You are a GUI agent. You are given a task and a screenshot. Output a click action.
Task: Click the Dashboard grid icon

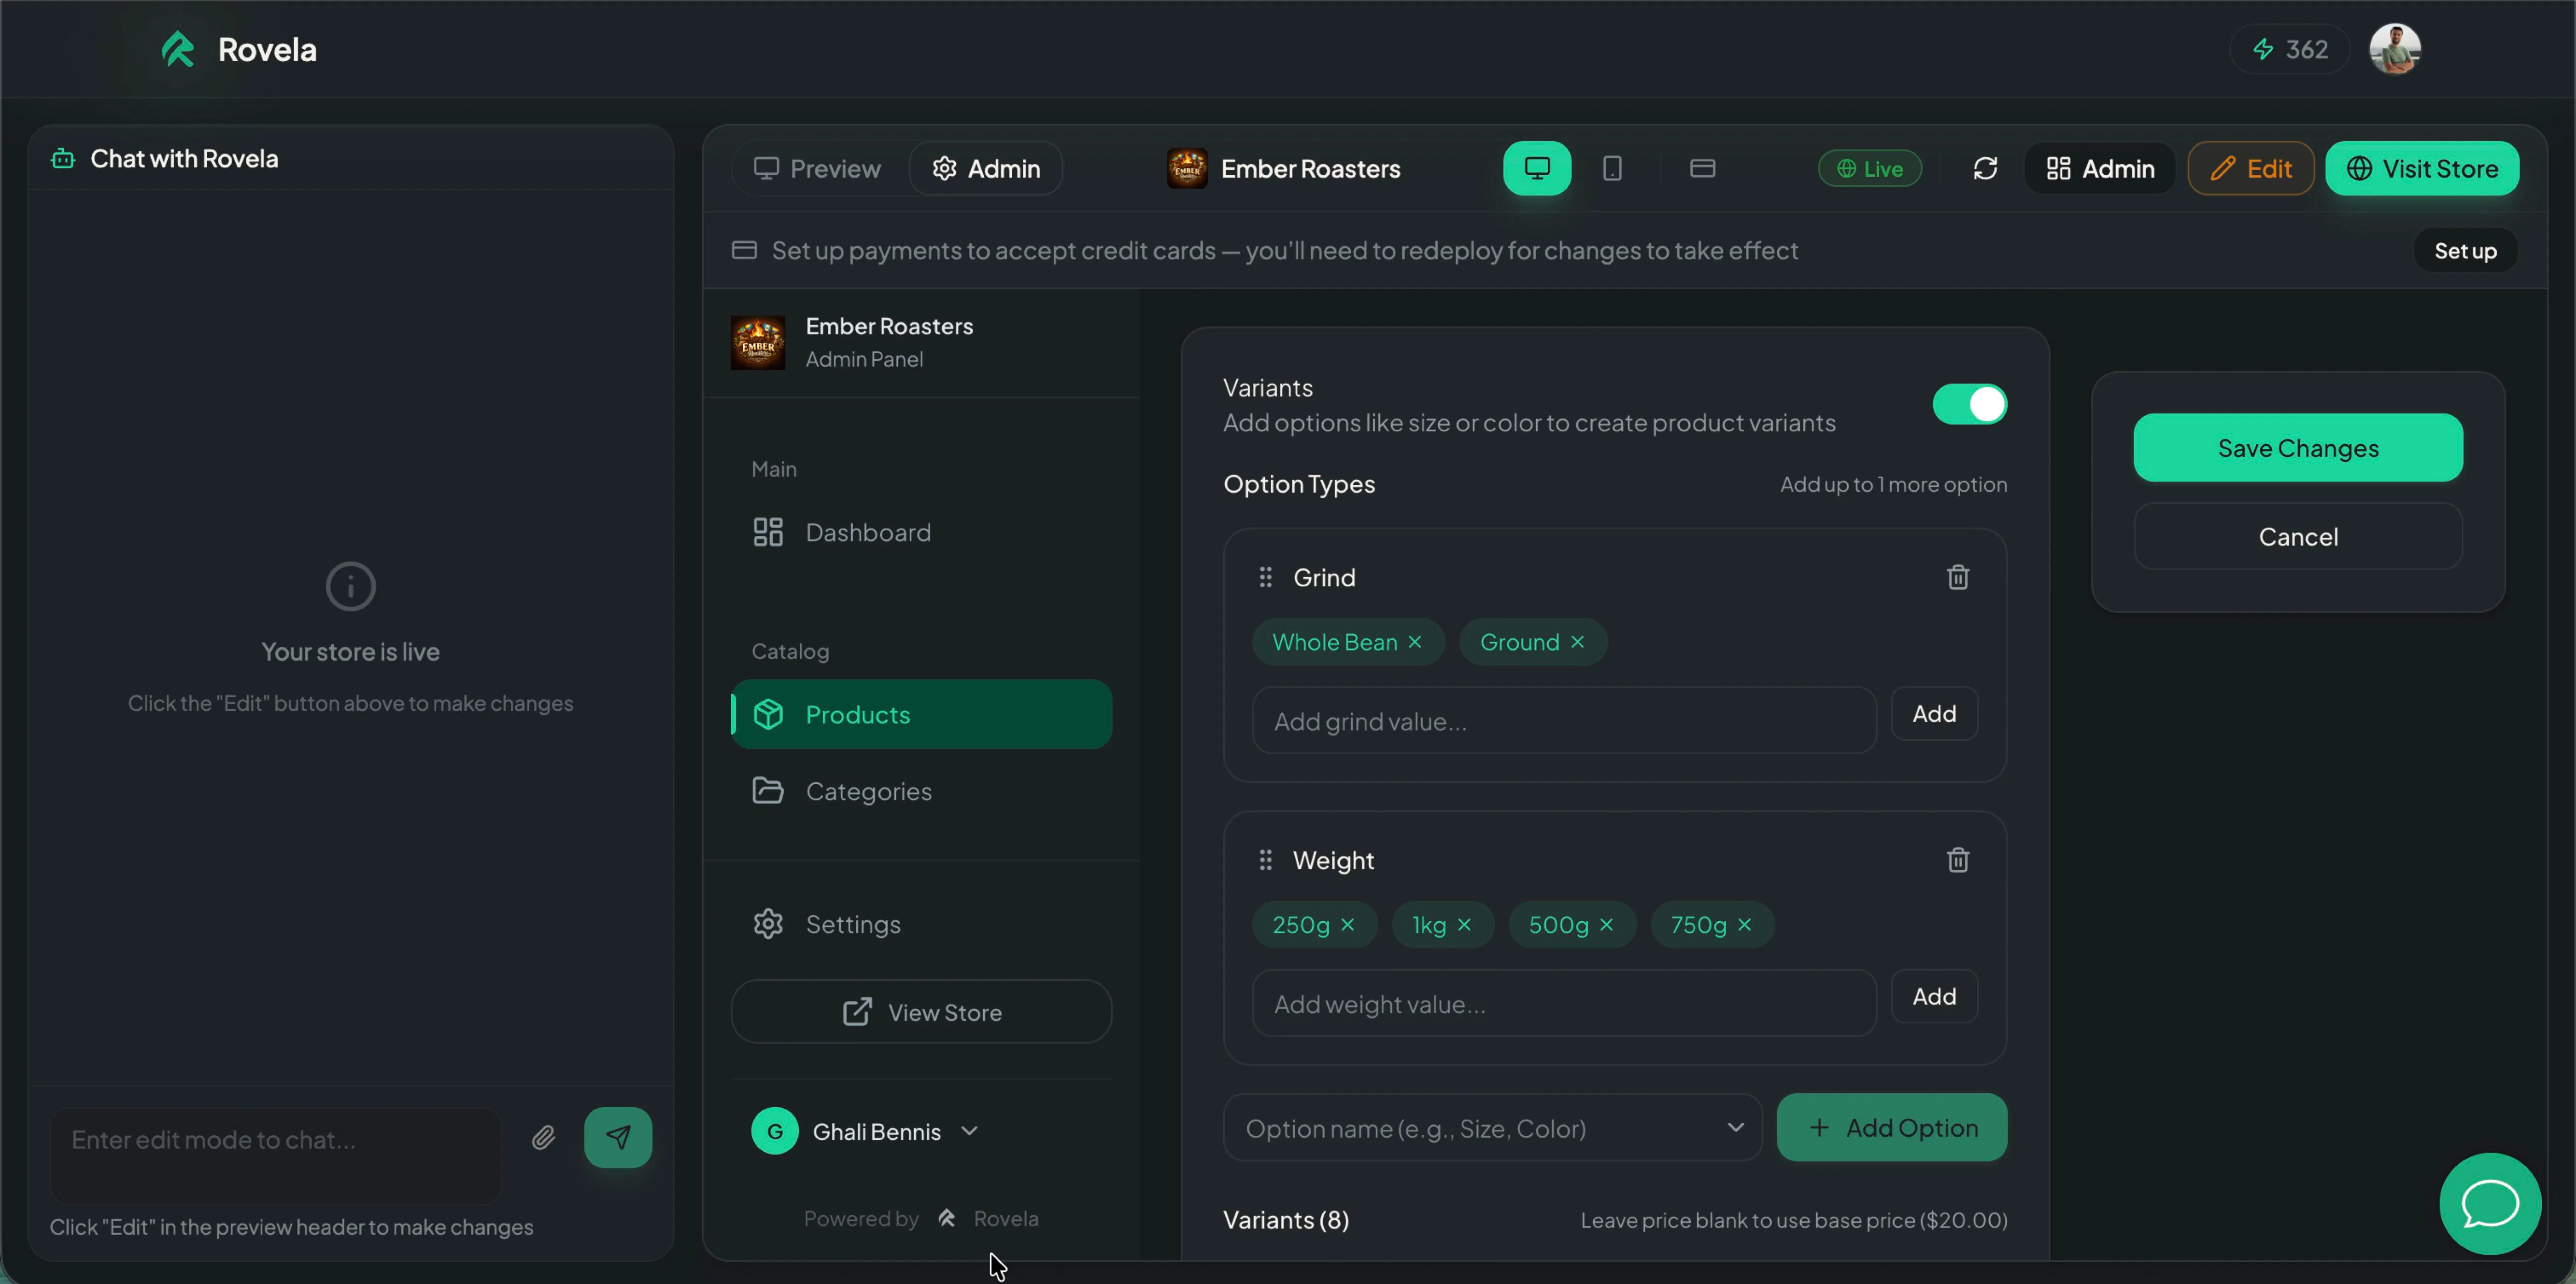click(768, 532)
